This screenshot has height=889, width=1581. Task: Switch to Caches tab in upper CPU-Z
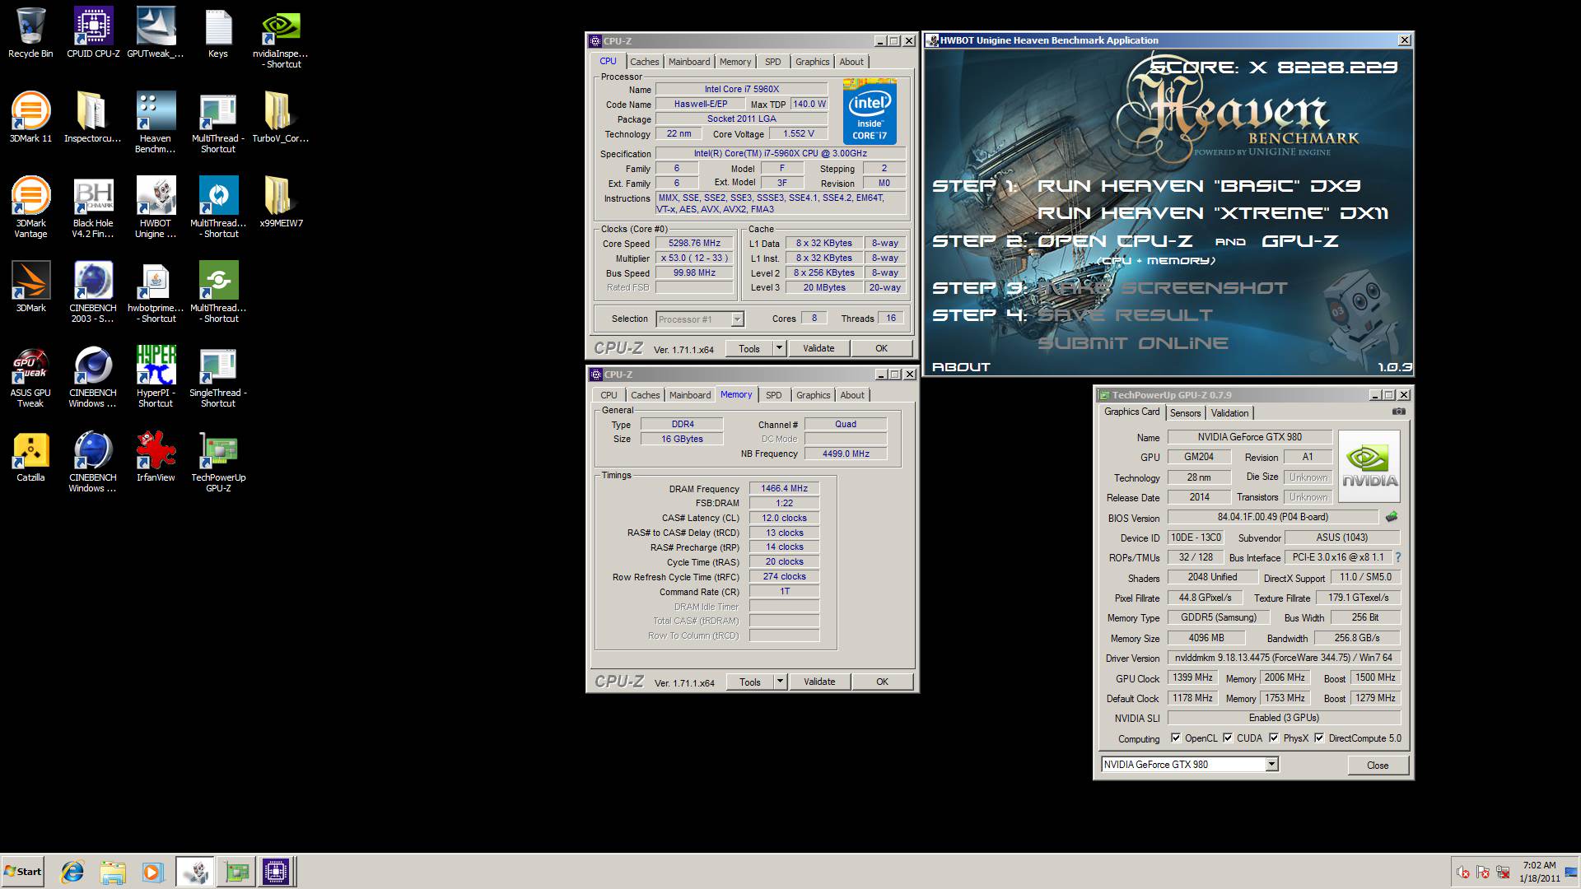tap(644, 62)
